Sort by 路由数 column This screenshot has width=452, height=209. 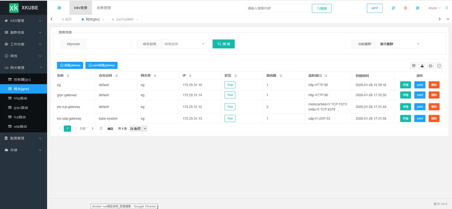pyautogui.click(x=281, y=76)
